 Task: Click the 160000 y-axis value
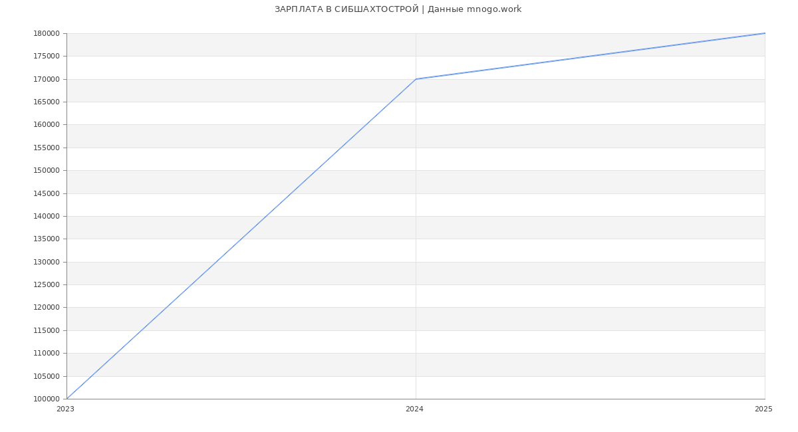47,124
